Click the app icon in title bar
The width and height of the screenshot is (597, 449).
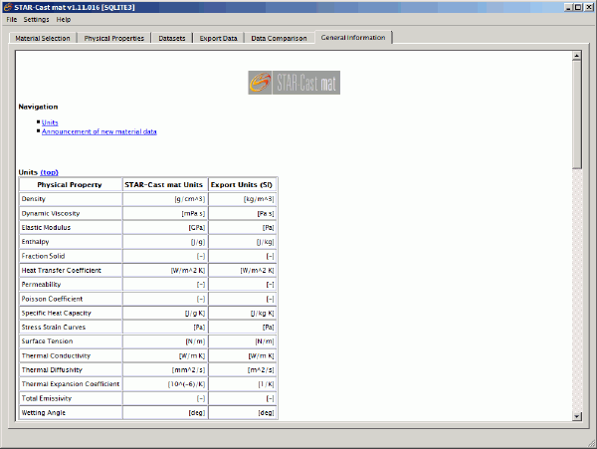(7, 6)
